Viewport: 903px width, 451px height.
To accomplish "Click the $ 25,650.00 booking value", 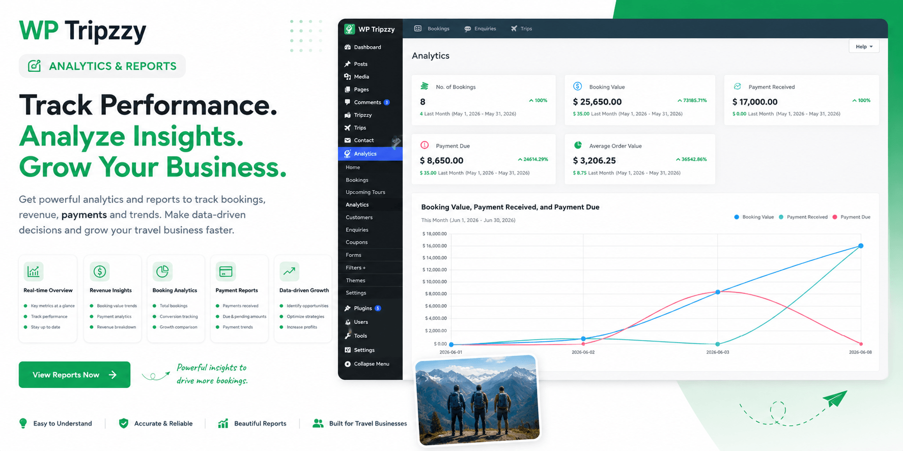I will pyautogui.click(x=597, y=102).
